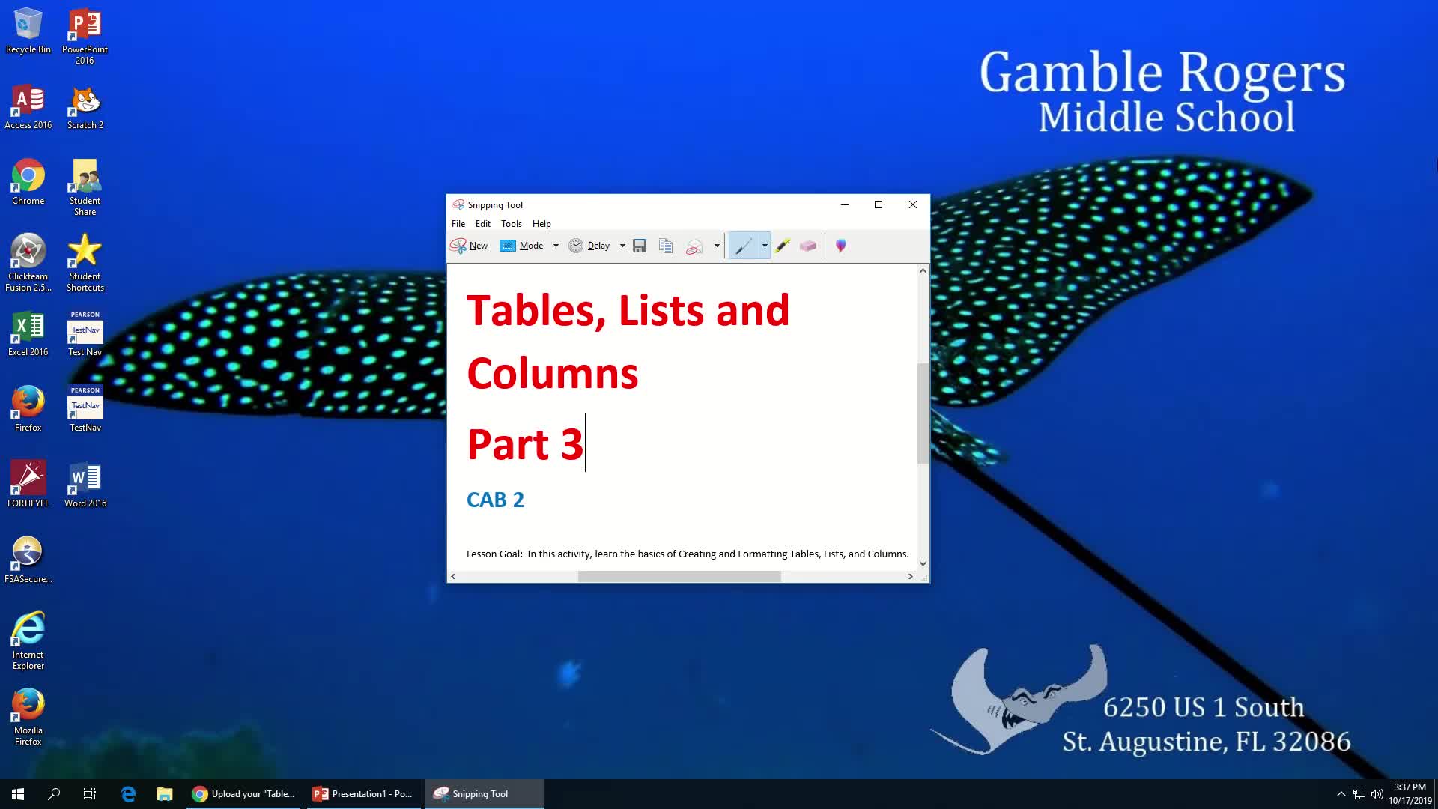Click the scroll up arrow
The height and width of the screenshot is (809, 1438).
point(923,270)
